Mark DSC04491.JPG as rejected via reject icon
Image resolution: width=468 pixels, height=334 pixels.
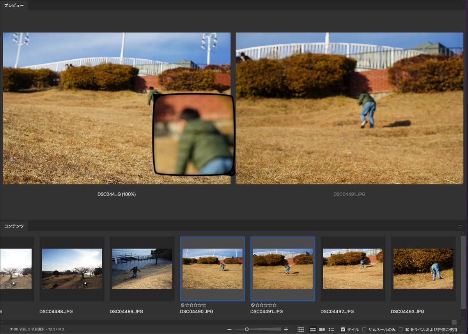253,305
